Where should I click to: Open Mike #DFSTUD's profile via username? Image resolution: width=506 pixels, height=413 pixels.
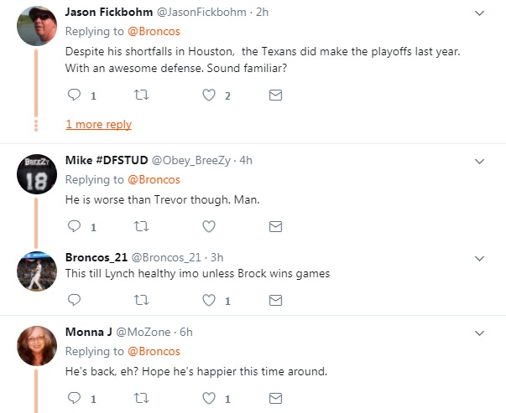pyautogui.click(x=95, y=160)
